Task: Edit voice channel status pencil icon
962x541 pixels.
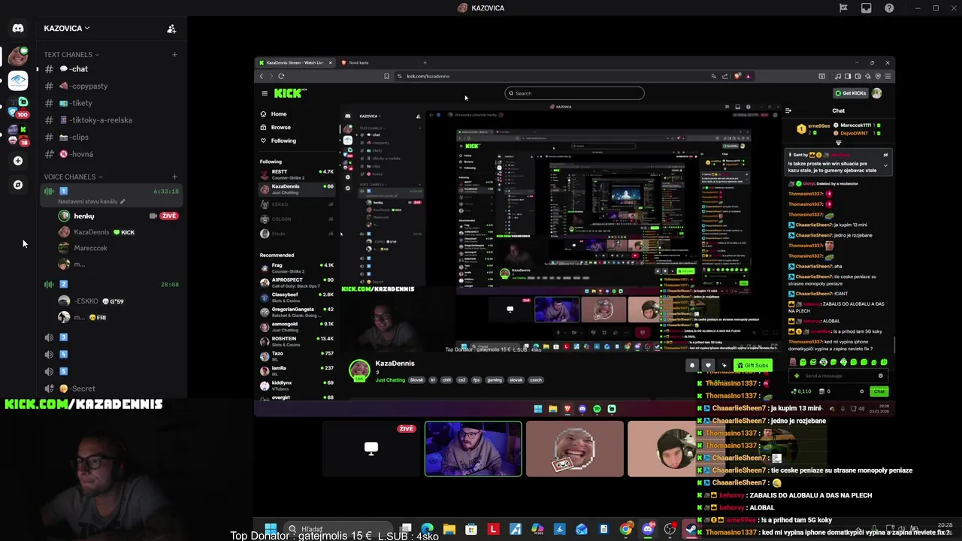Action: [x=123, y=201]
